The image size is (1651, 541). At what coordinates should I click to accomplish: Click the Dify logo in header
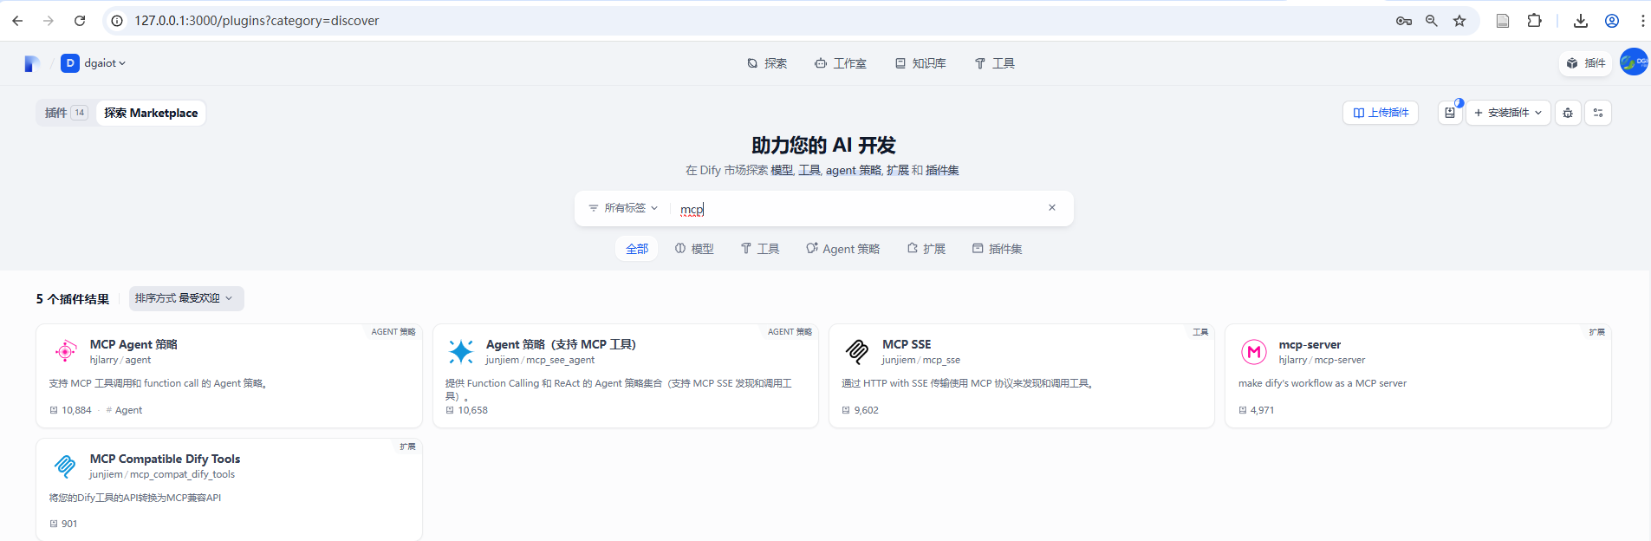pyautogui.click(x=32, y=63)
